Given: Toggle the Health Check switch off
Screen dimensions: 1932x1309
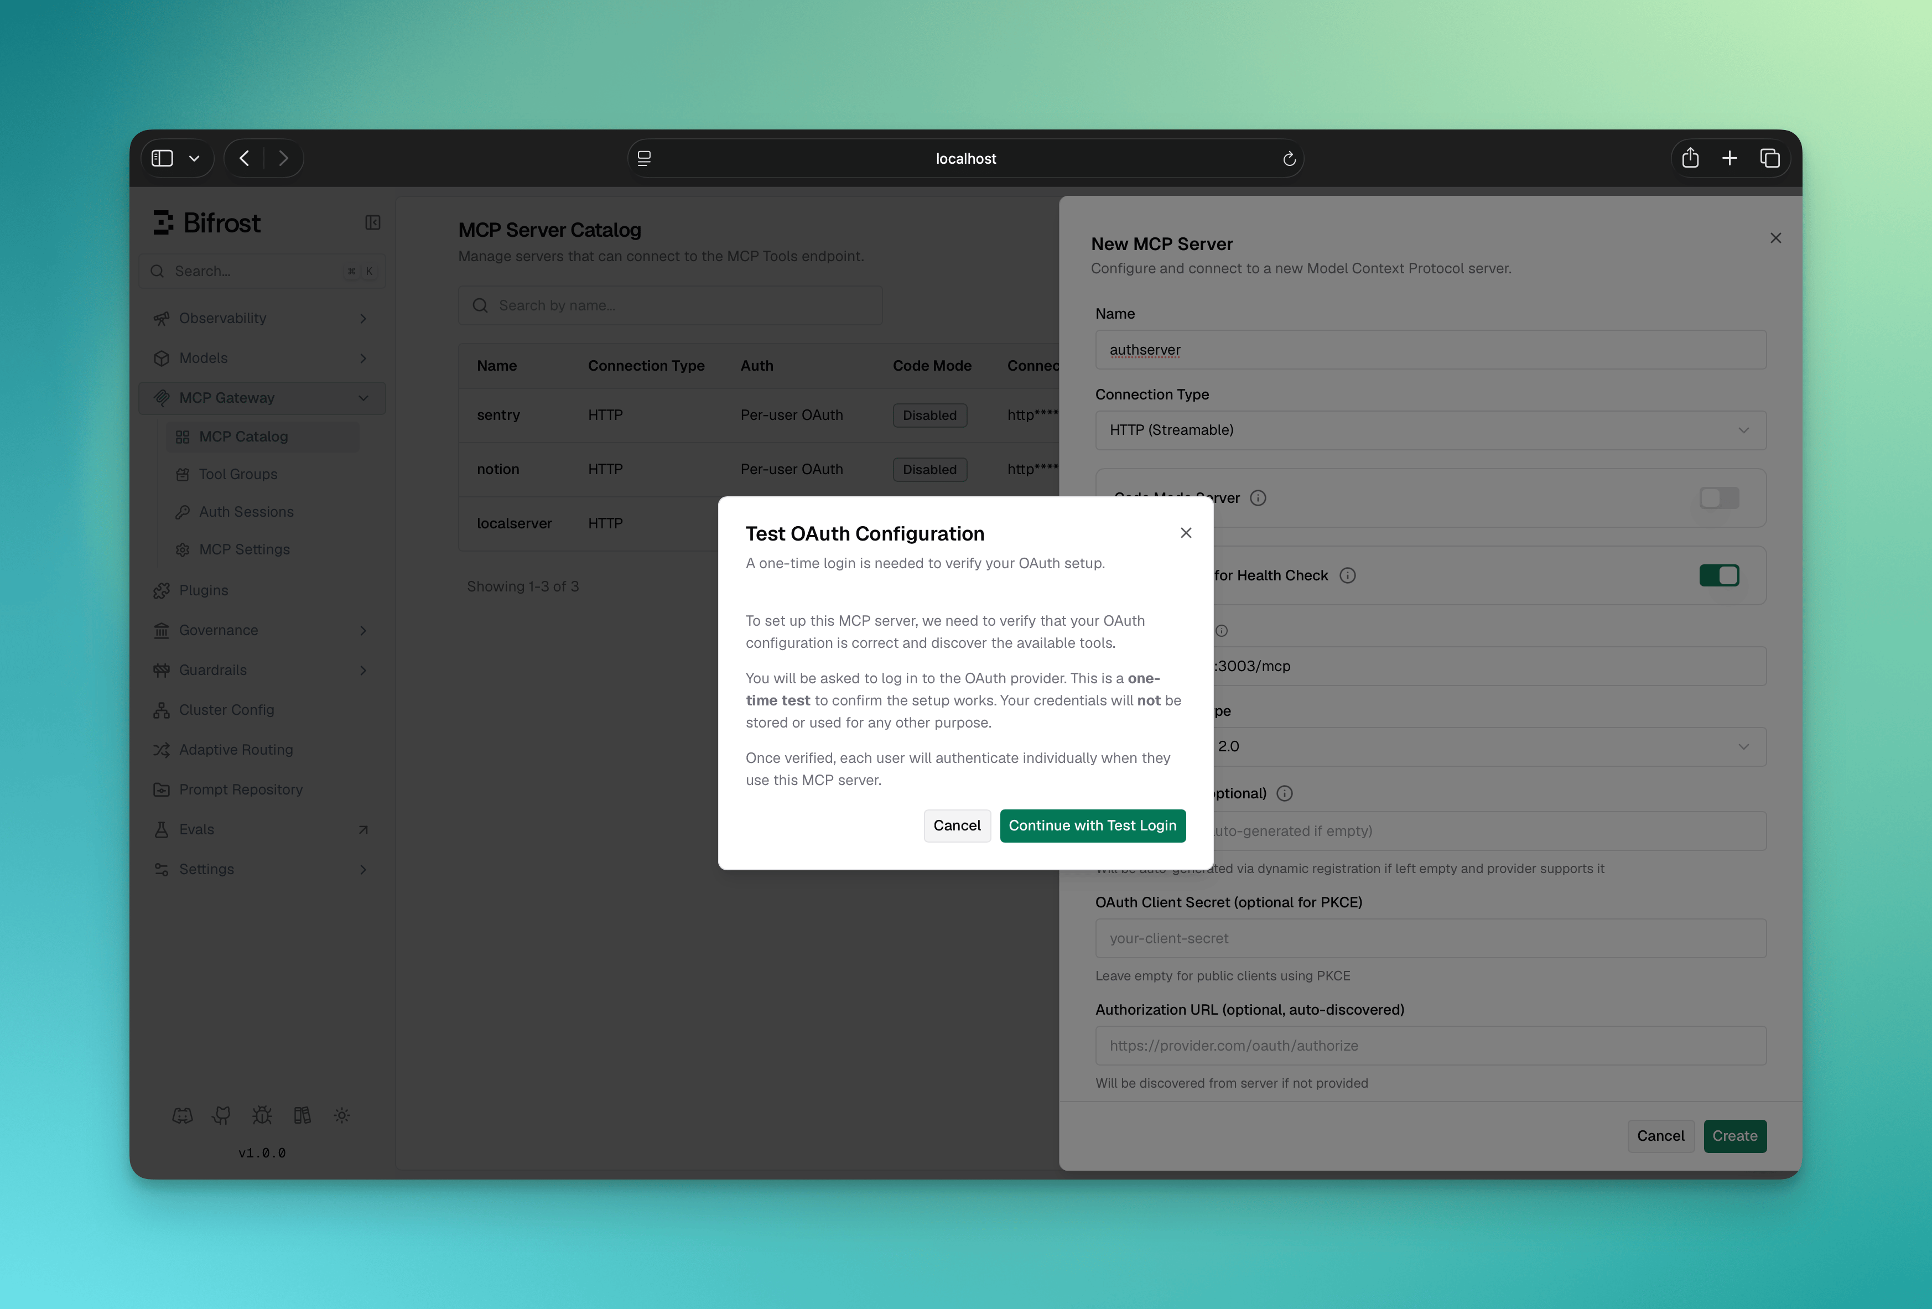Looking at the screenshot, I should click(1719, 575).
